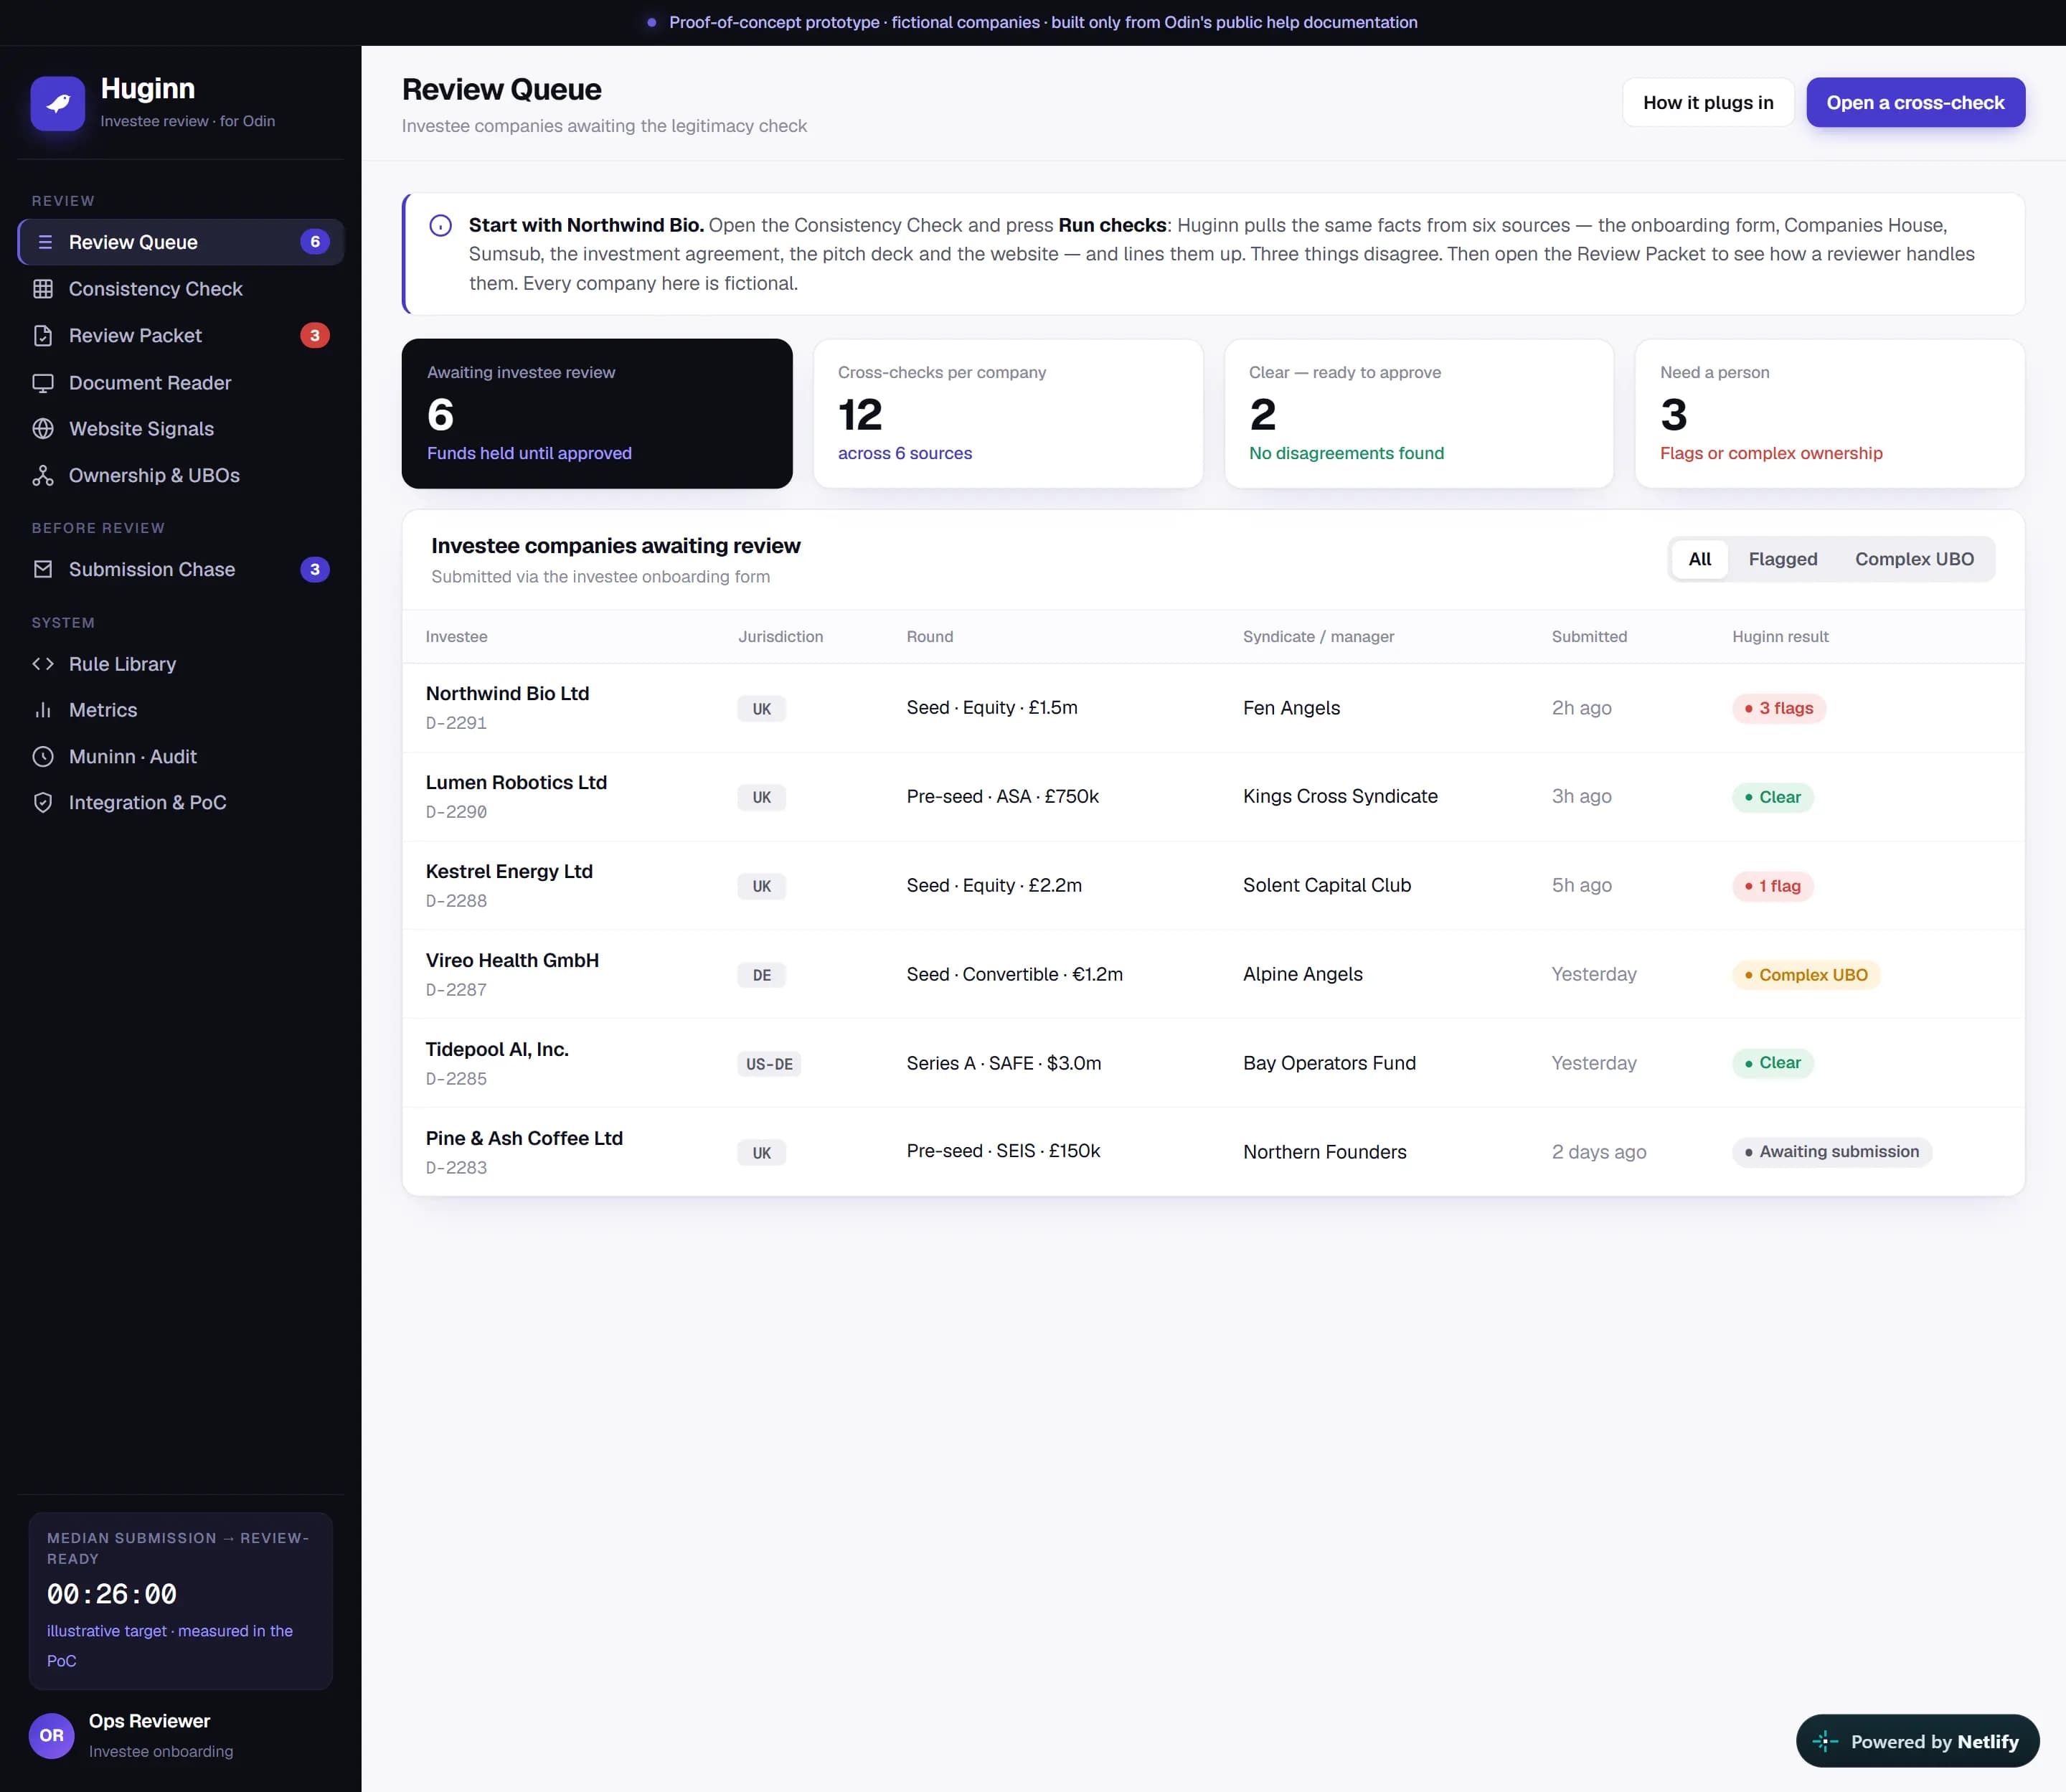Click the Review Queue list icon in sidebar
This screenshot has width=2066, height=1792.
point(44,242)
